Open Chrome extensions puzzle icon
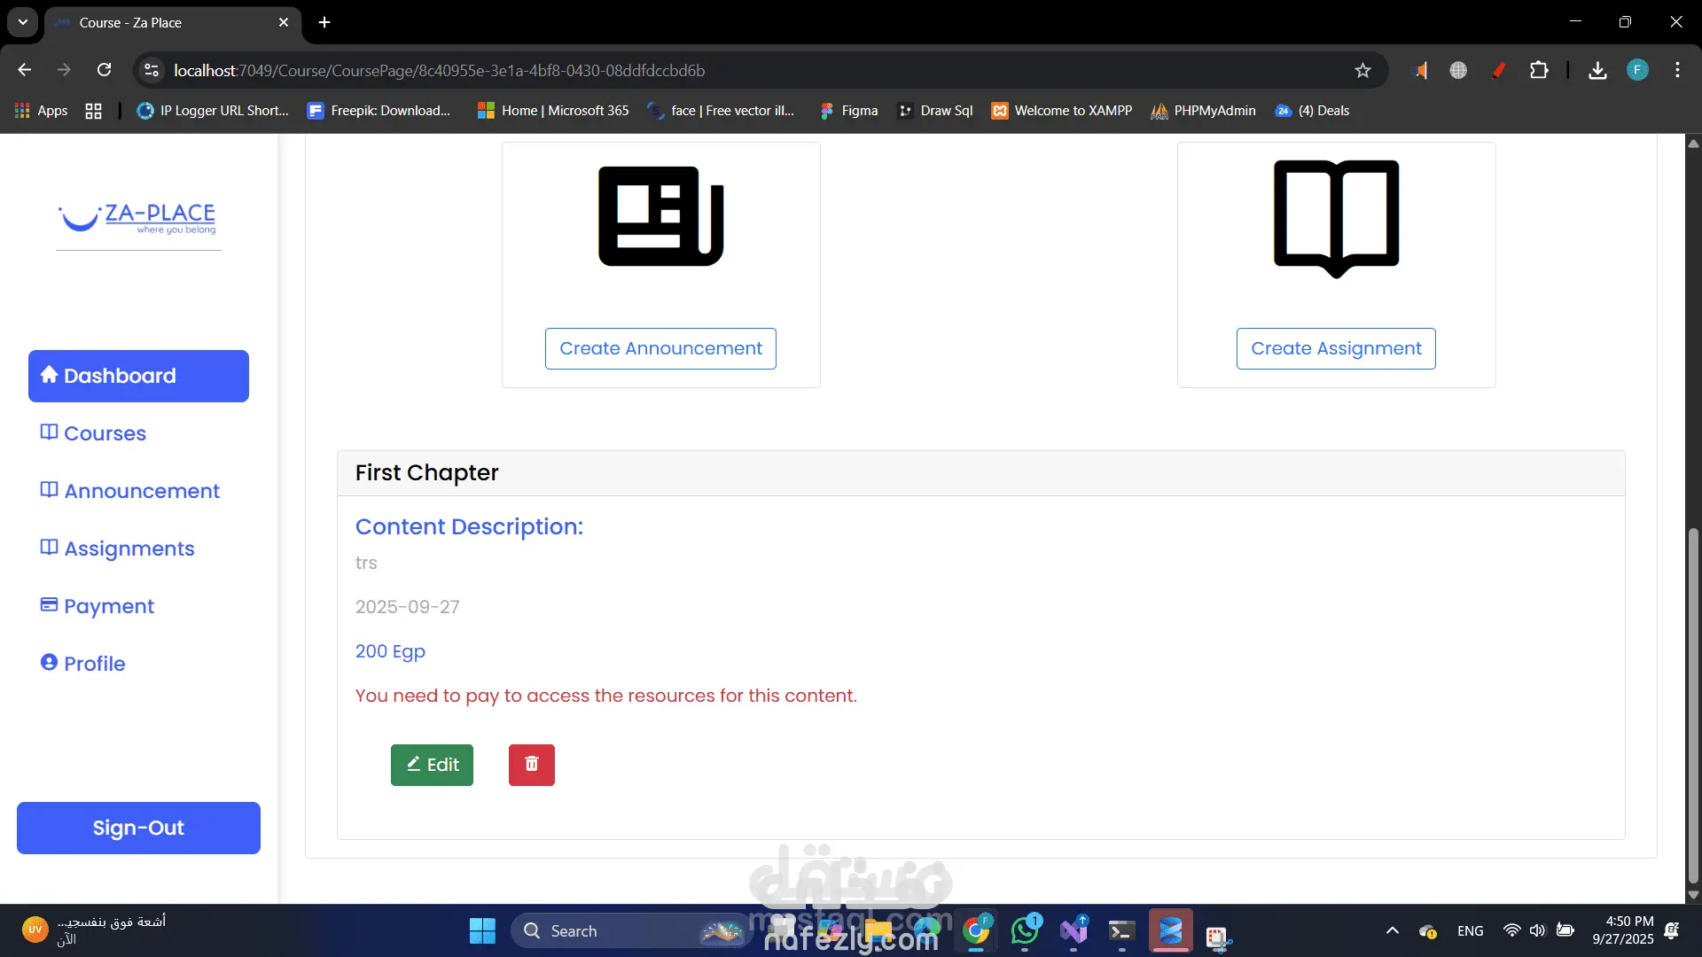Screen dimensions: 1702x957 [1539, 70]
